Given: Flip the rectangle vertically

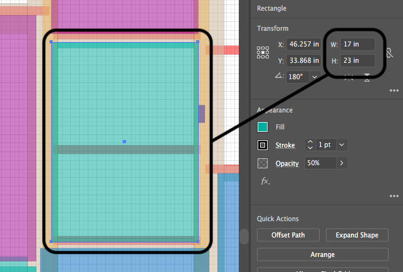Looking at the screenshot, I should (x=367, y=77).
